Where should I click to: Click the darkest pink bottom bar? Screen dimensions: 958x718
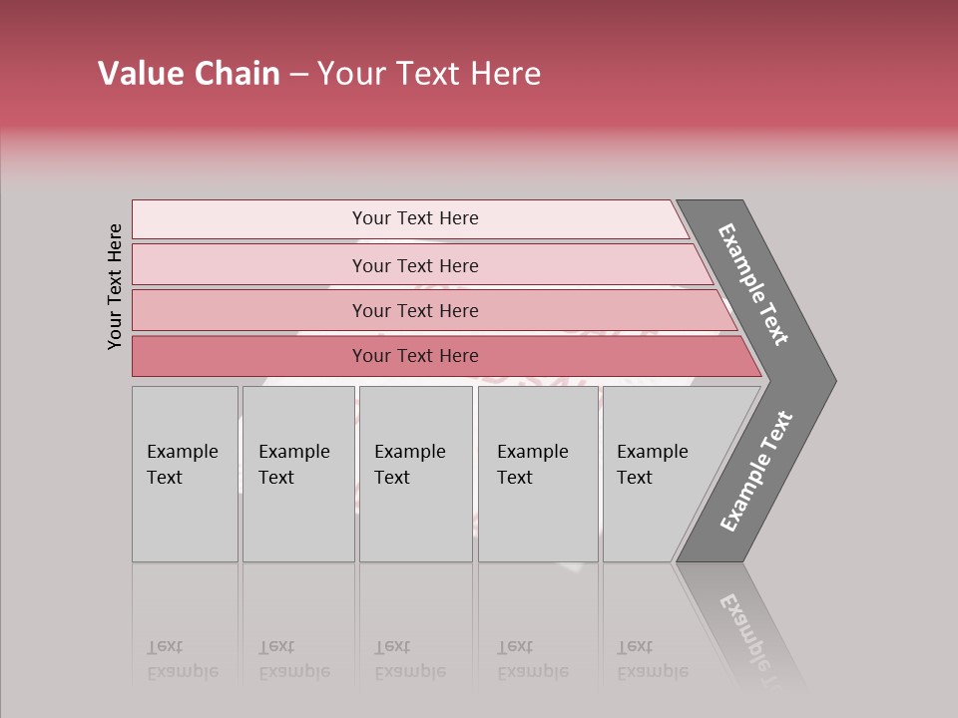coord(415,356)
